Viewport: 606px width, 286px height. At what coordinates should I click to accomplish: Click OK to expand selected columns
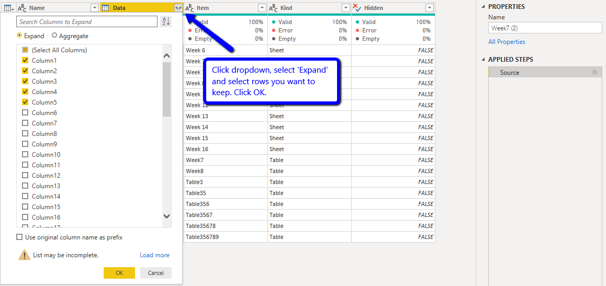click(x=119, y=273)
